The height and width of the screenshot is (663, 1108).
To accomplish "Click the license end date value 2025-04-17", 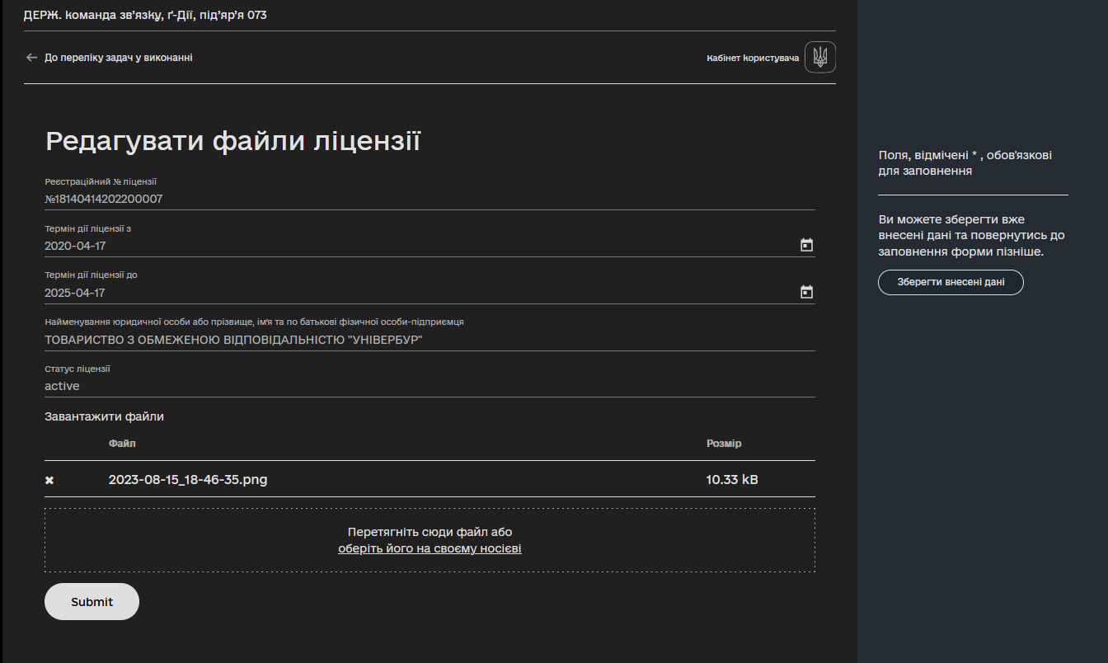I will (75, 293).
